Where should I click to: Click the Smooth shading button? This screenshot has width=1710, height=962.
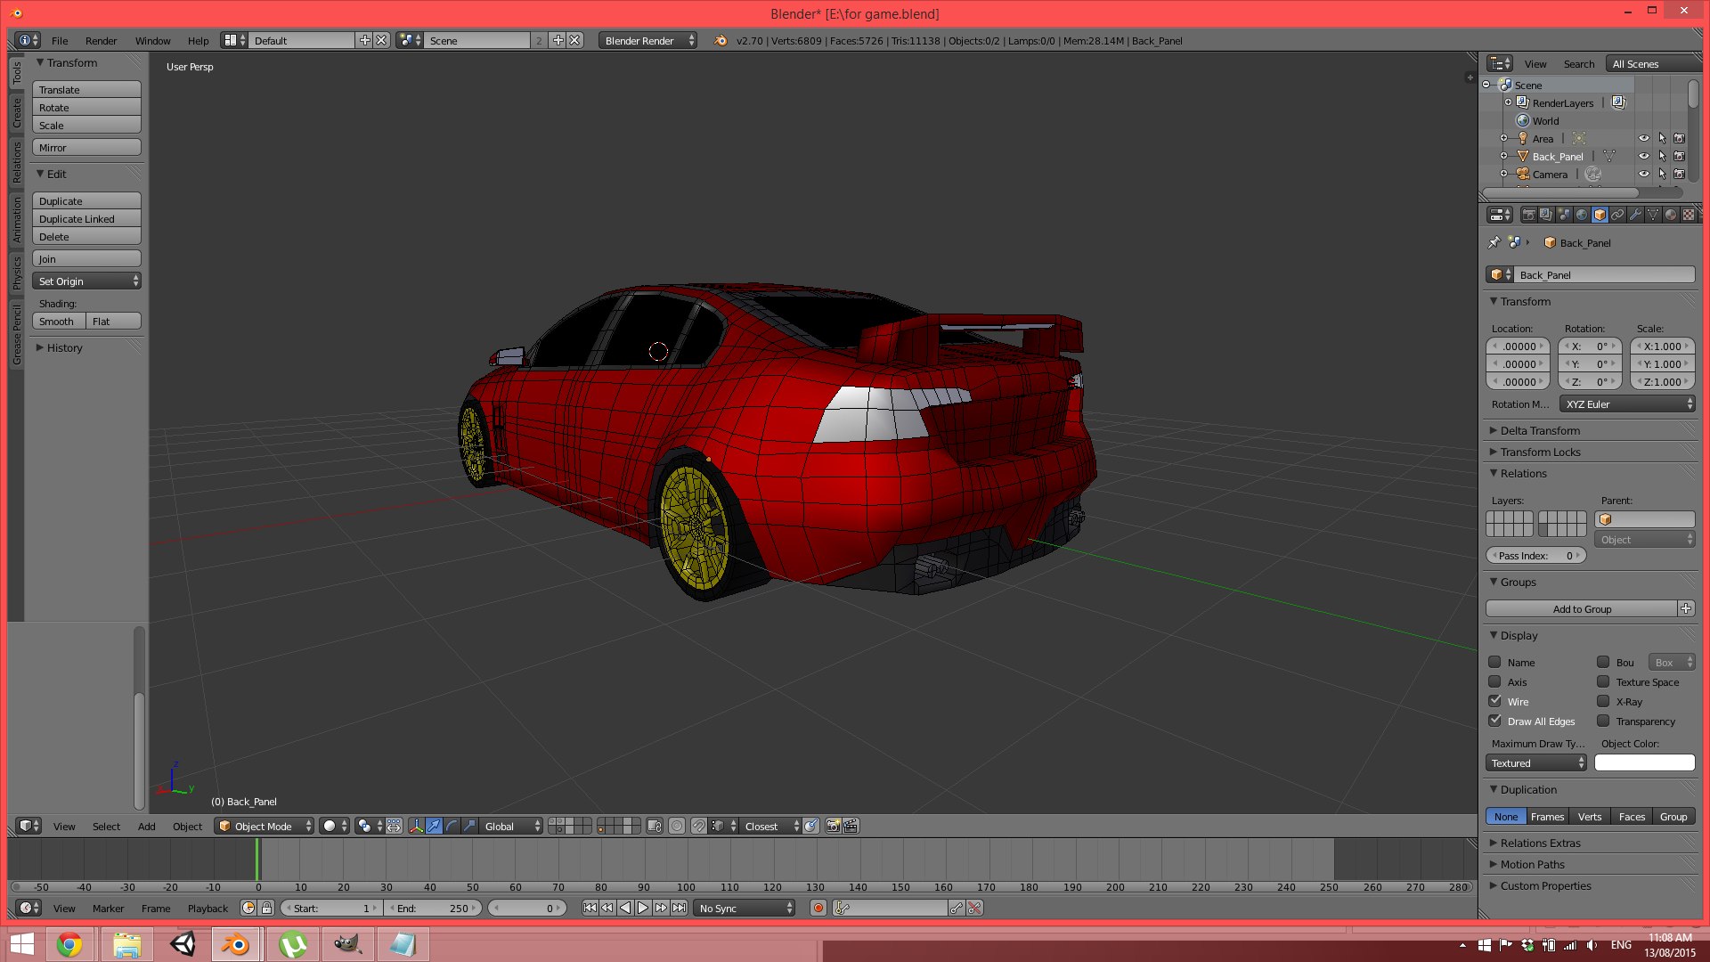point(59,322)
